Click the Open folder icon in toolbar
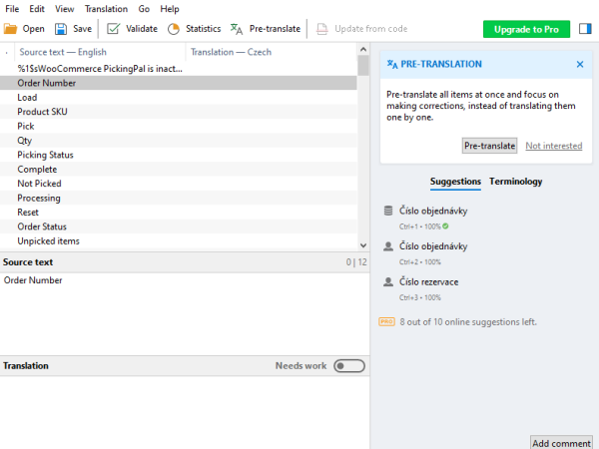The width and height of the screenshot is (599, 449). [11, 29]
